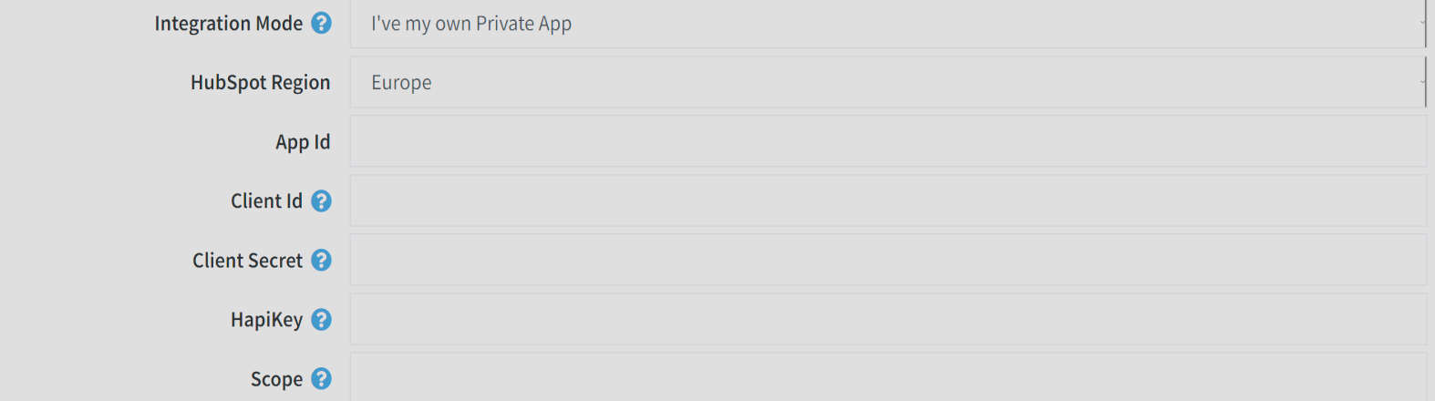Viewport: 1435px width, 401px height.
Task: Open the Integration Mode dropdown showing Private App
Action: (x=886, y=24)
